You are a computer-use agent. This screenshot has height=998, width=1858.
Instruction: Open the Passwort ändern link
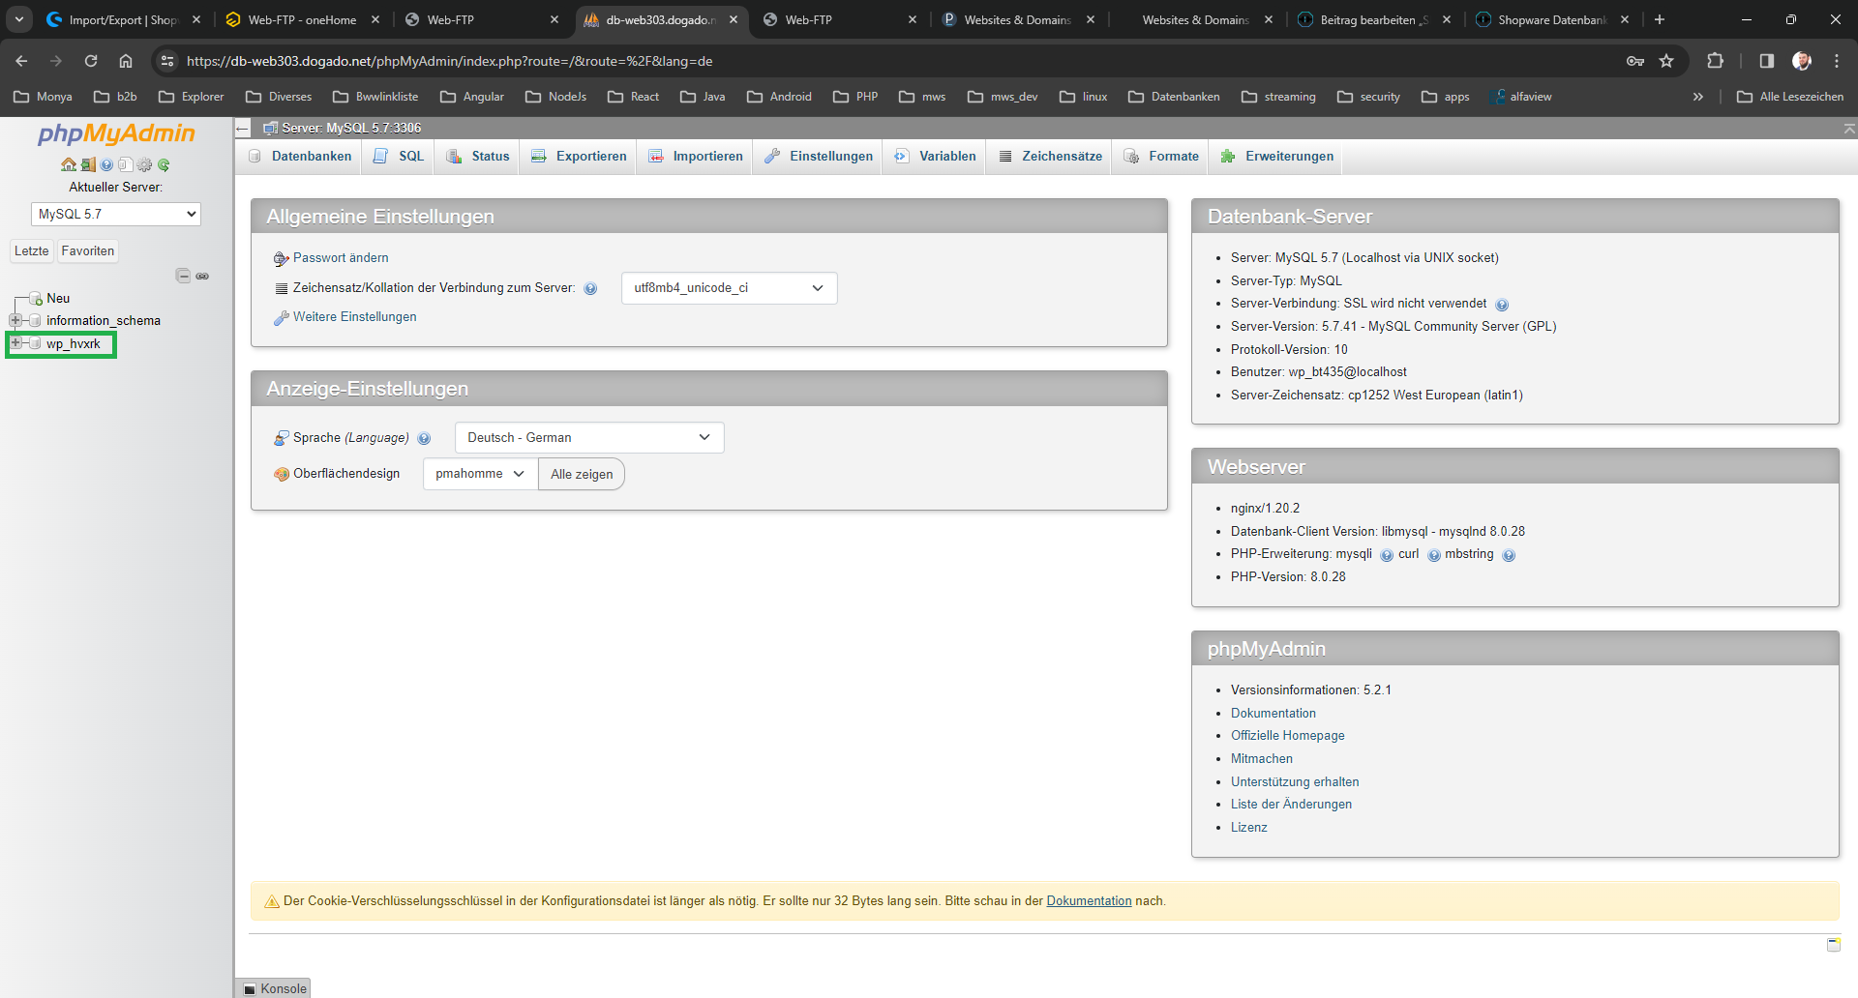tap(341, 258)
